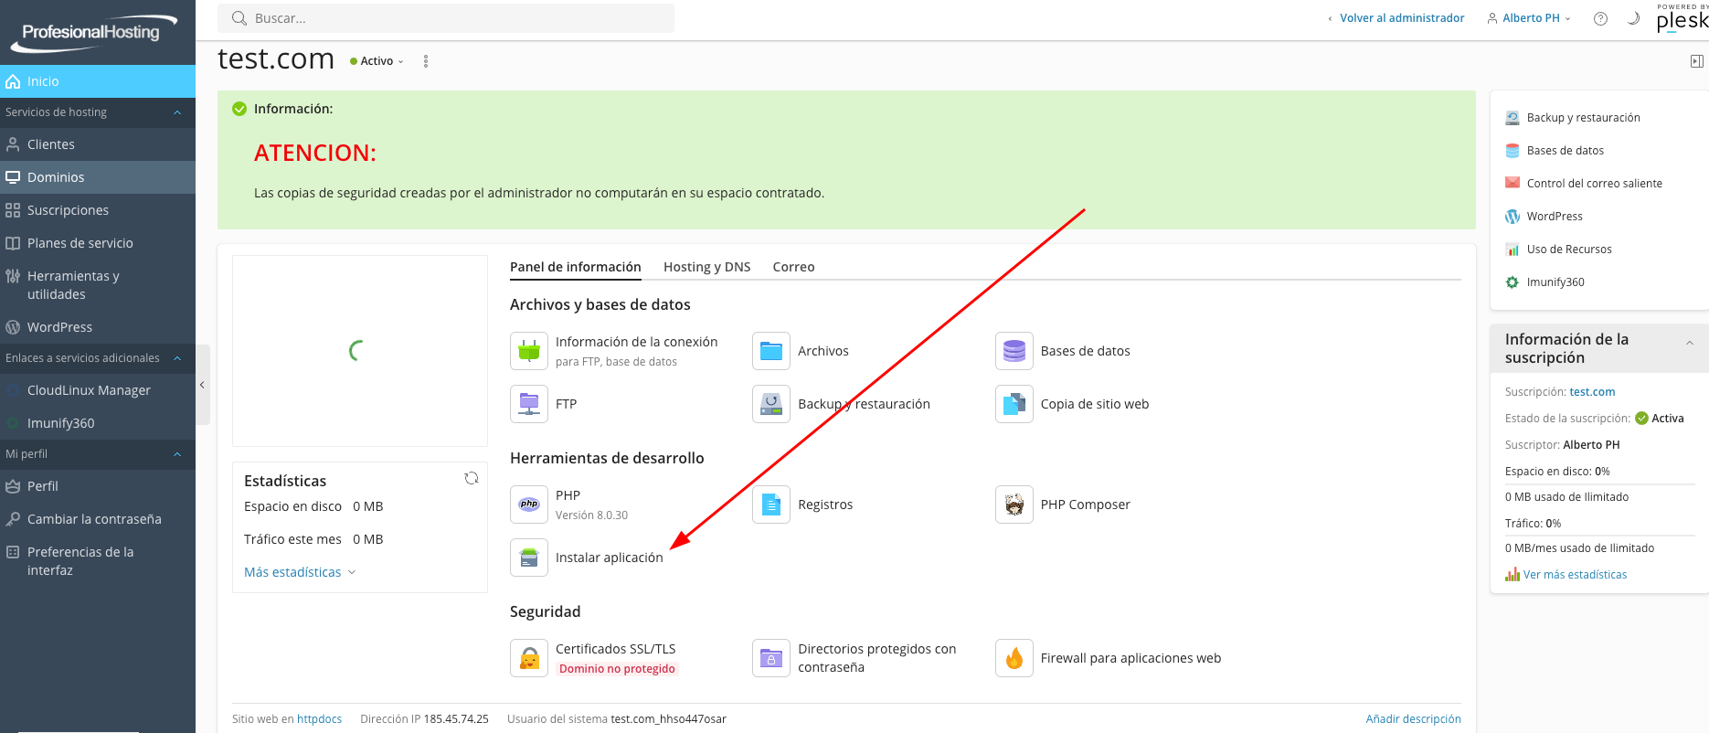1709x733 pixels.
Task: Open Herramientas y utilidades
Action: point(98,285)
